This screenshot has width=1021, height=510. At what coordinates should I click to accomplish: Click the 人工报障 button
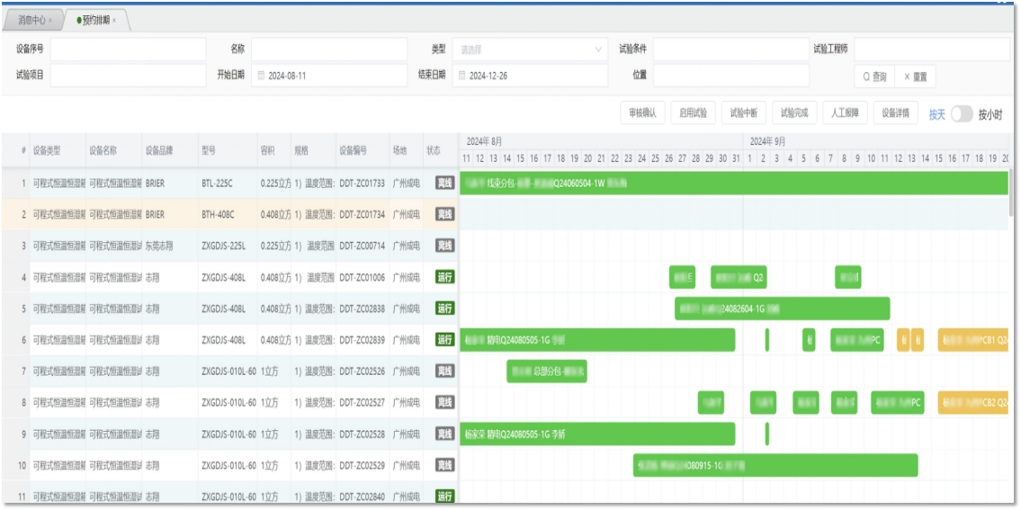click(x=846, y=113)
